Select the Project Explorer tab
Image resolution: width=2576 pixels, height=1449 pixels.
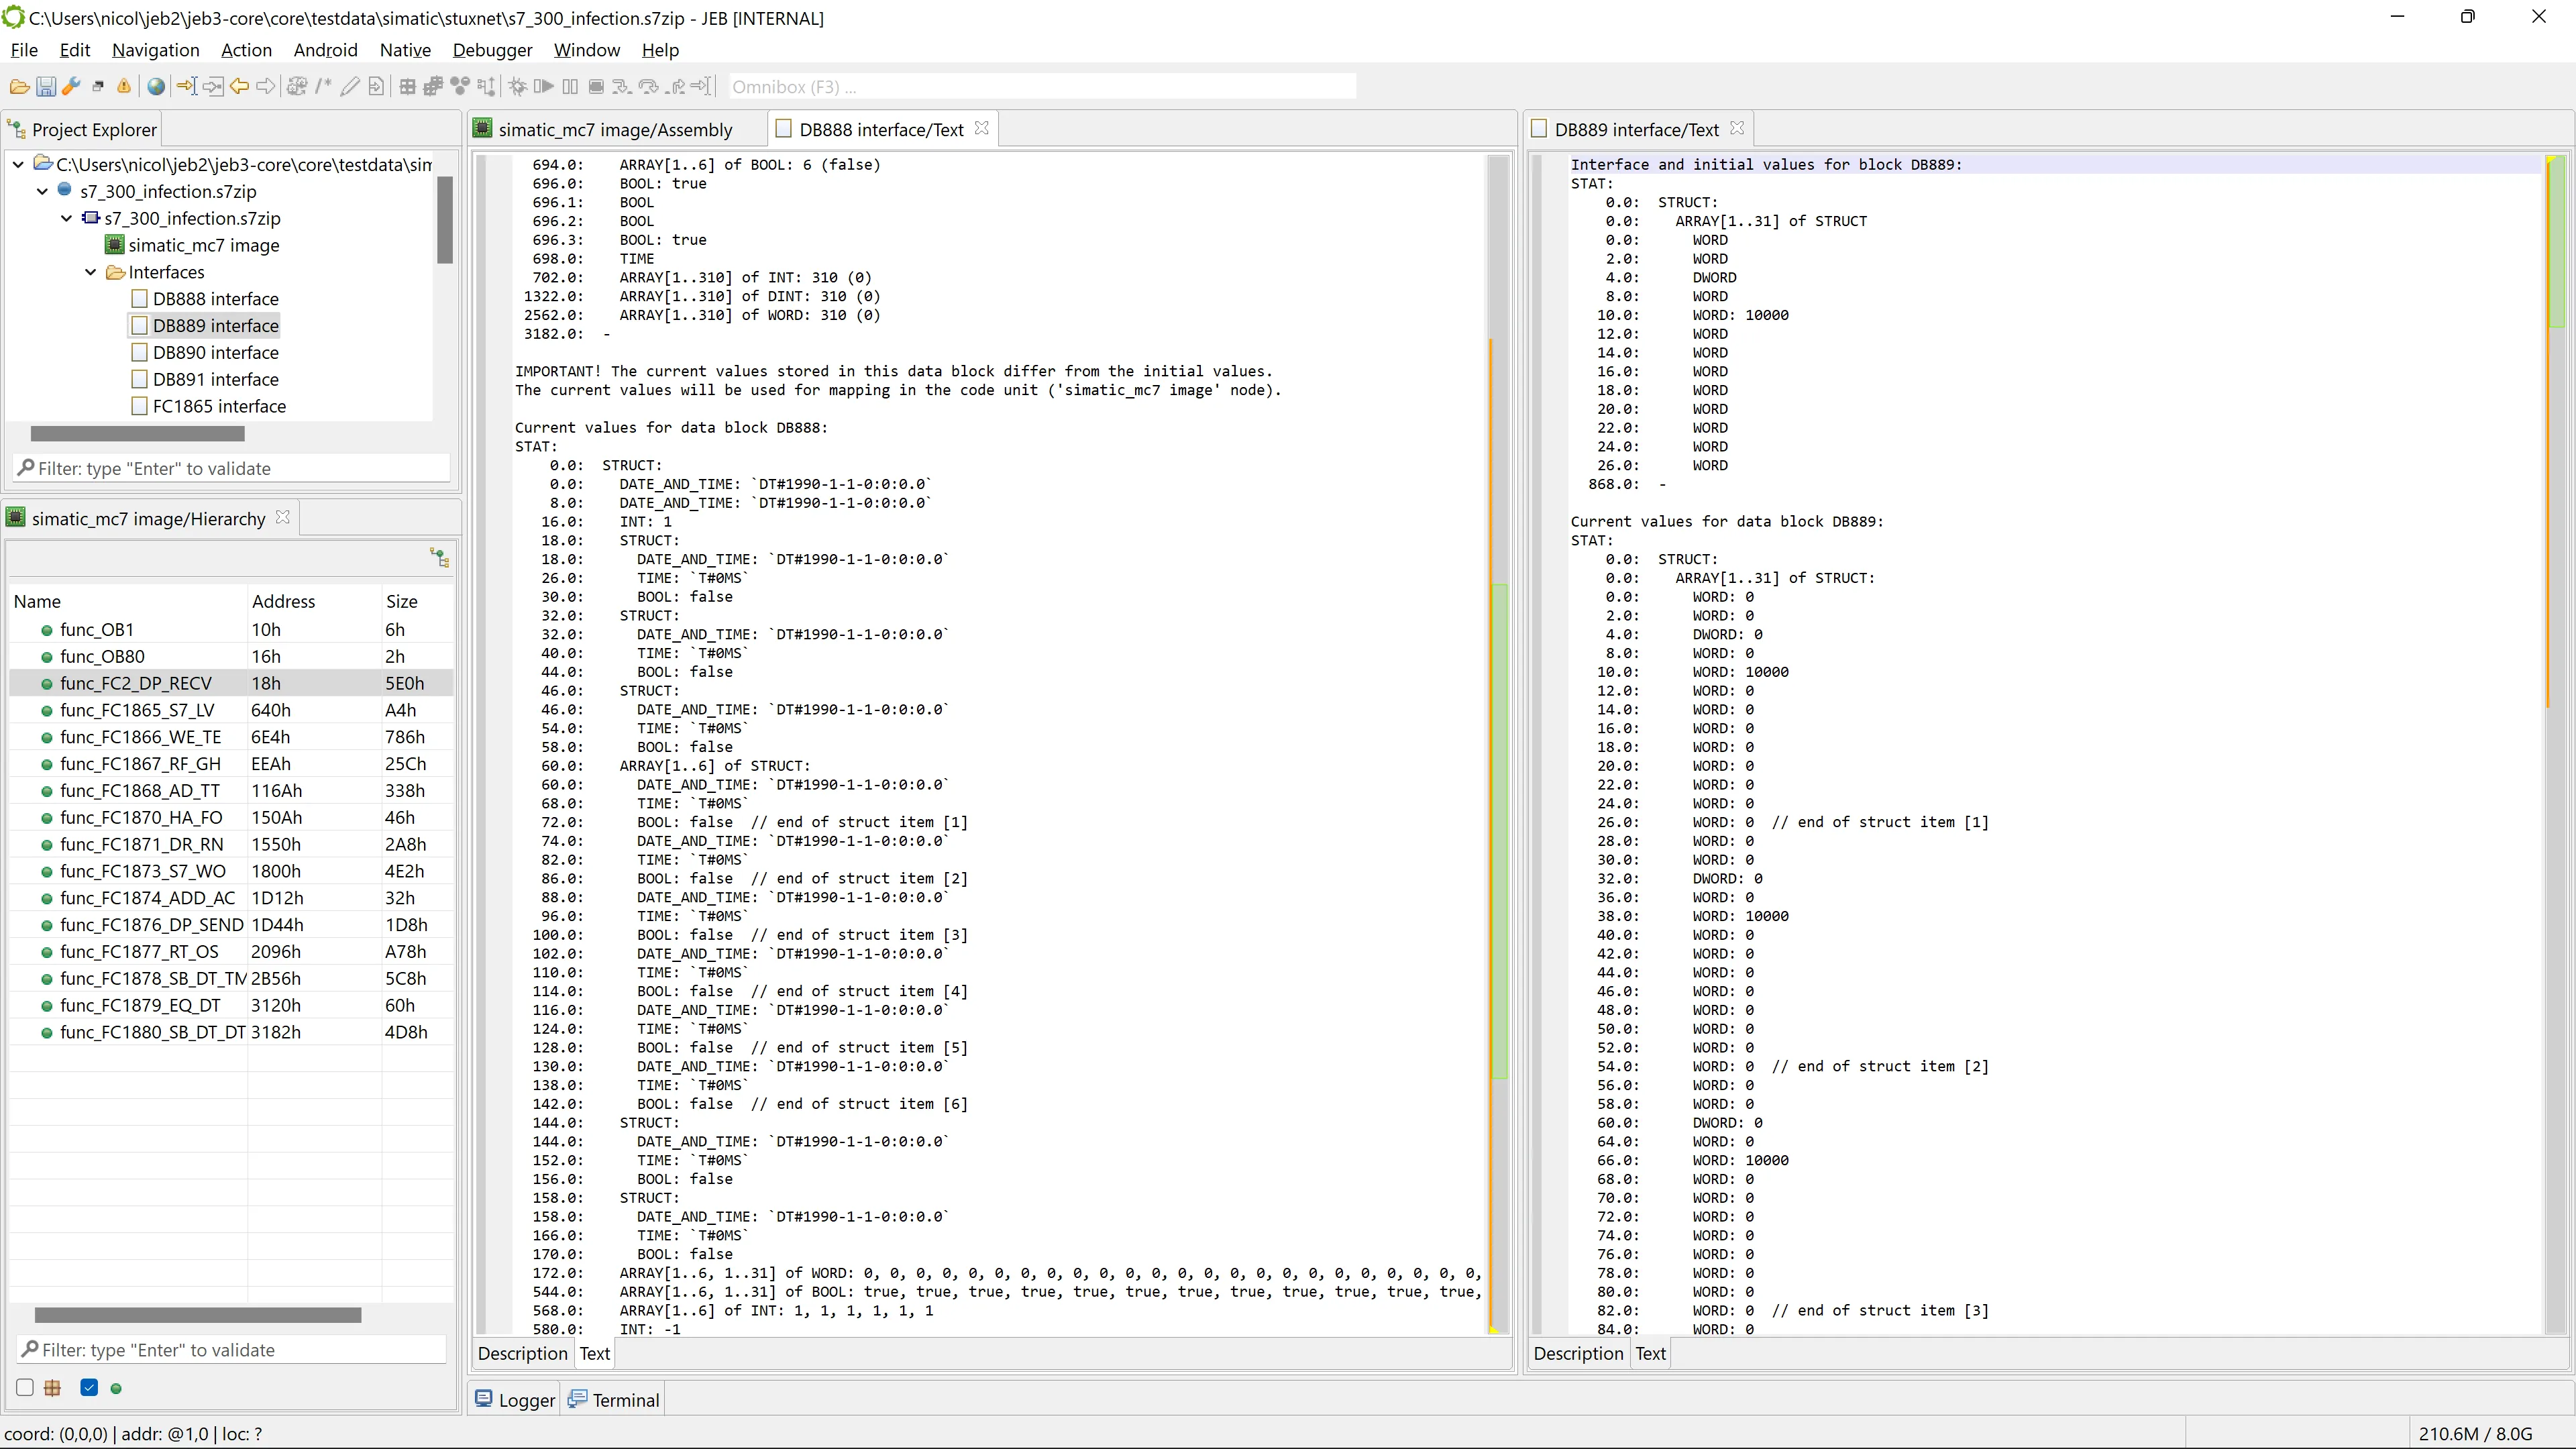tap(82, 130)
